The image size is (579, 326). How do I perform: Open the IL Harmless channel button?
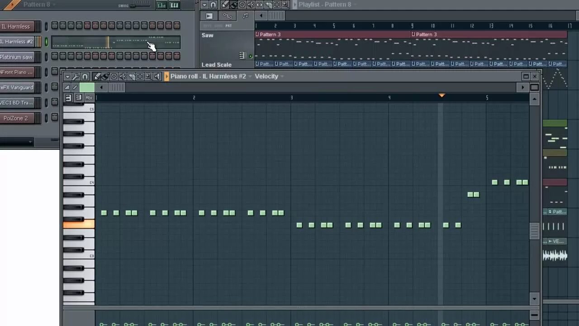point(17,26)
